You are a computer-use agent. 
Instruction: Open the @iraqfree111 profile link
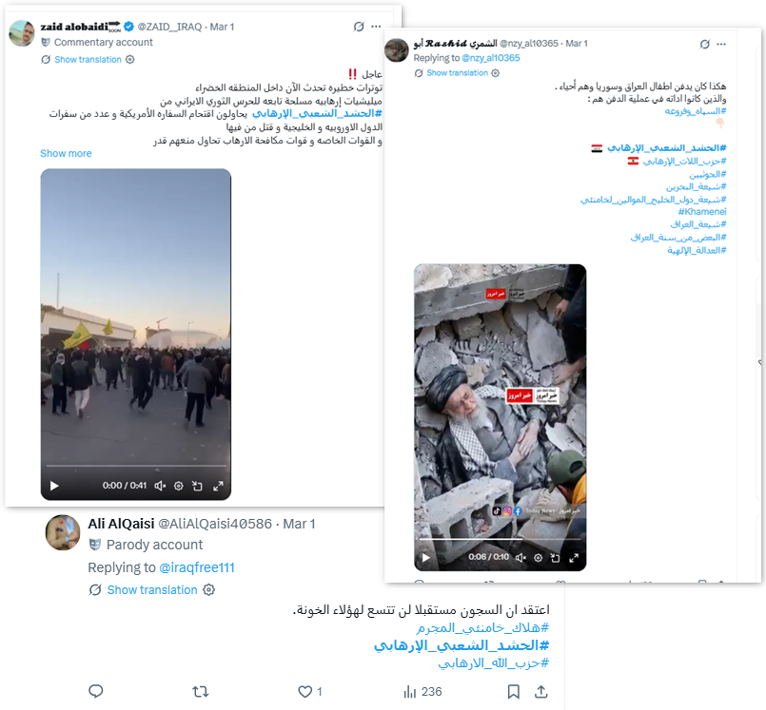coord(197,567)
